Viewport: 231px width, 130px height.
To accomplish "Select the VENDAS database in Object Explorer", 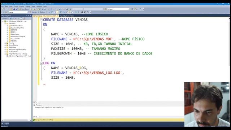I will coord(14,41).
